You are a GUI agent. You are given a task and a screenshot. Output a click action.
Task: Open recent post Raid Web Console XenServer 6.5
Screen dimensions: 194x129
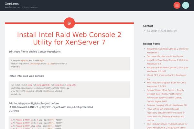(x=167, y=62)
